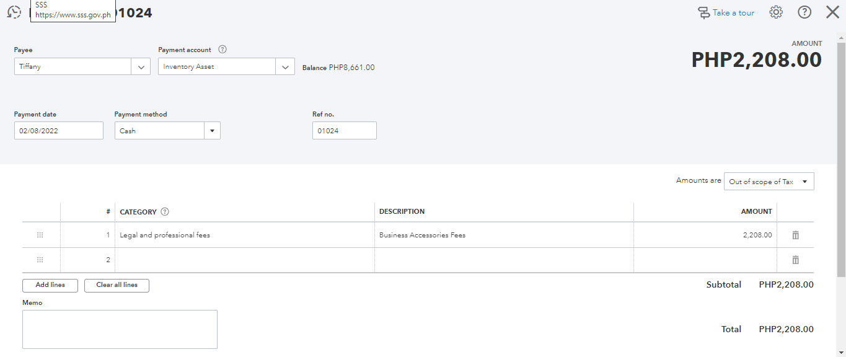Open the help question mark icon
846x357 pixels.
(x=804, y=12)
